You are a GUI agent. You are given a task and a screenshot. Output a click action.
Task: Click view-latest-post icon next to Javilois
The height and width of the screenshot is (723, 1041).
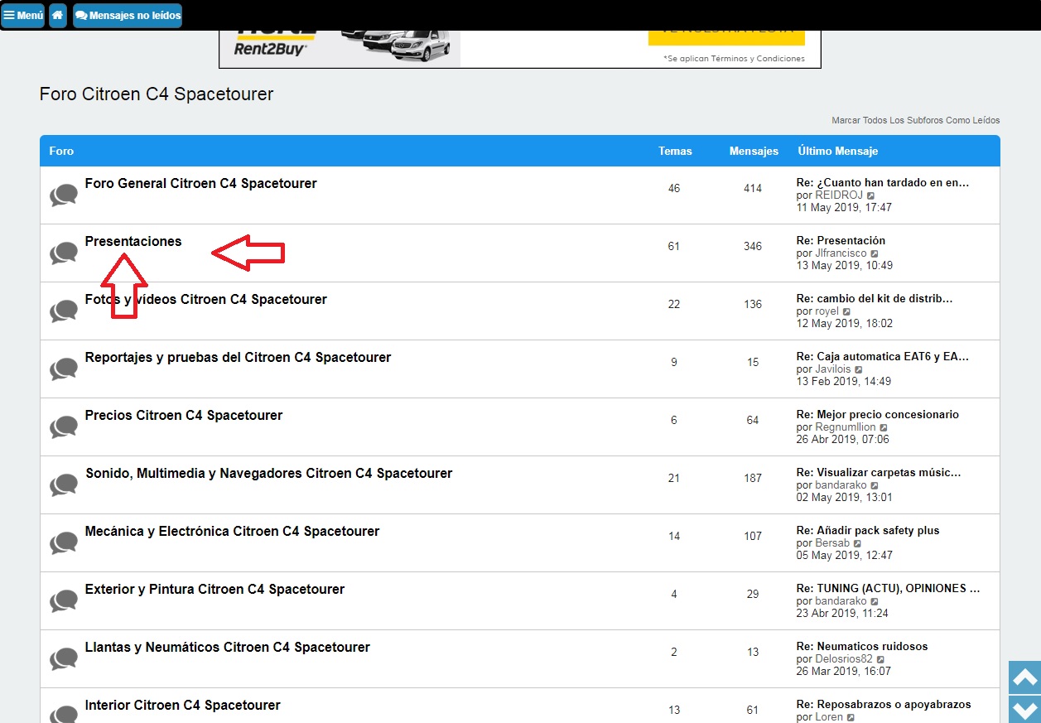point(859,369)
